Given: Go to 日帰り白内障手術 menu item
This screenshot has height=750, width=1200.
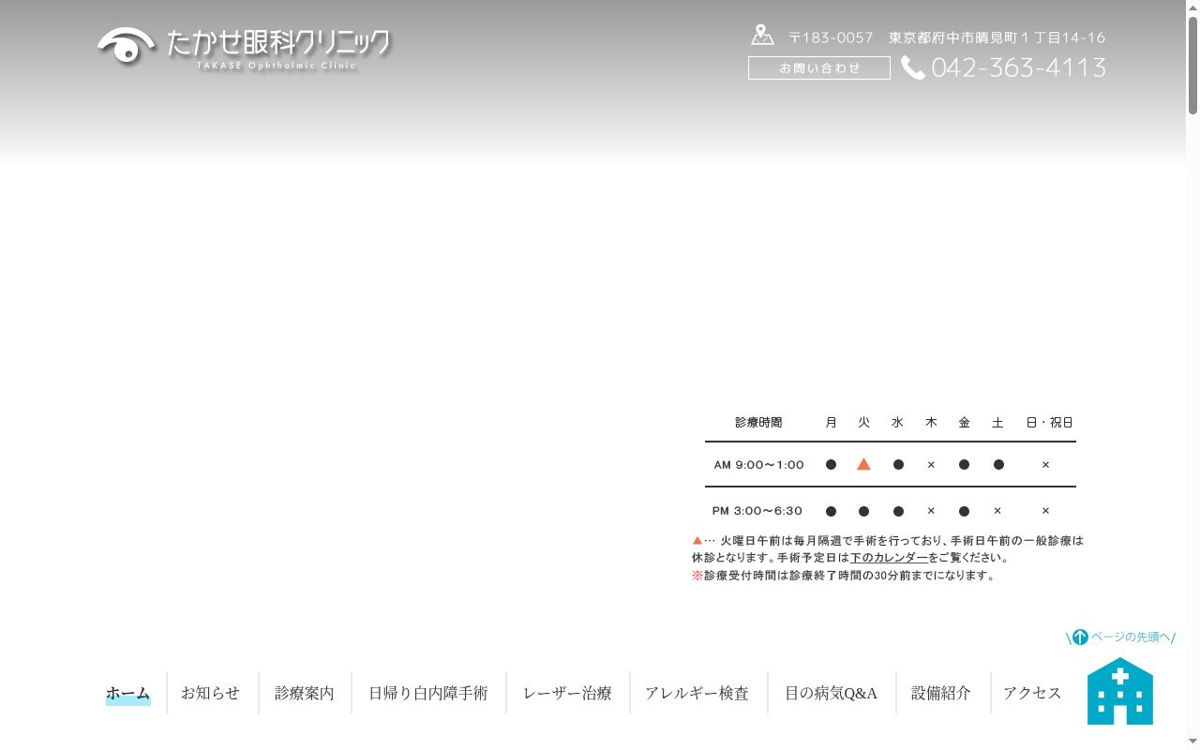Looking at the screenshot, I should click(428, 693).
